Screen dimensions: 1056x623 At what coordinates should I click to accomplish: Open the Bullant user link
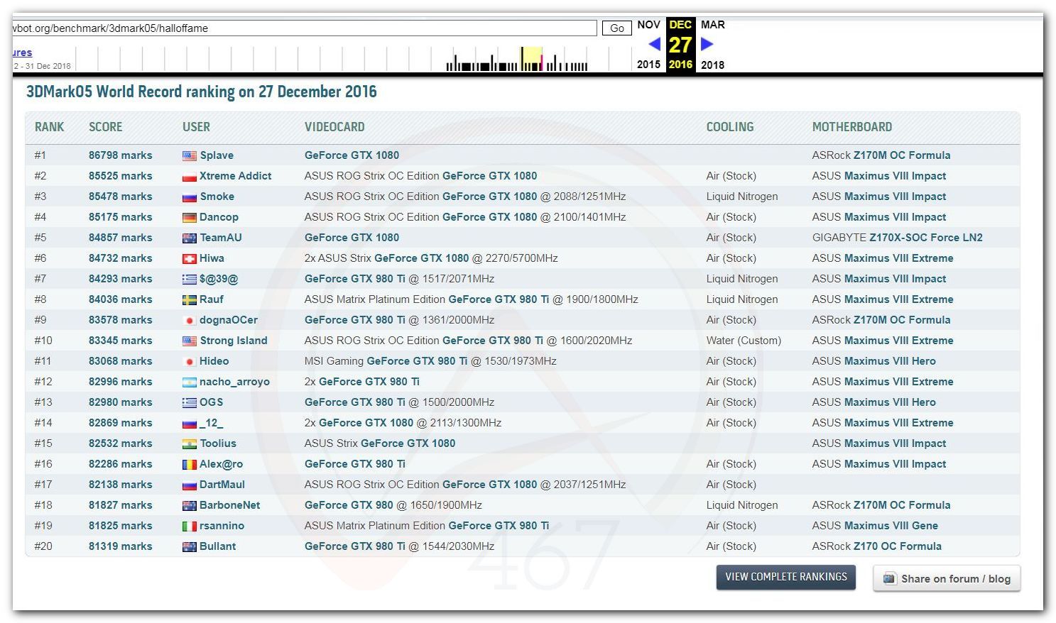(x=218, y=546)
